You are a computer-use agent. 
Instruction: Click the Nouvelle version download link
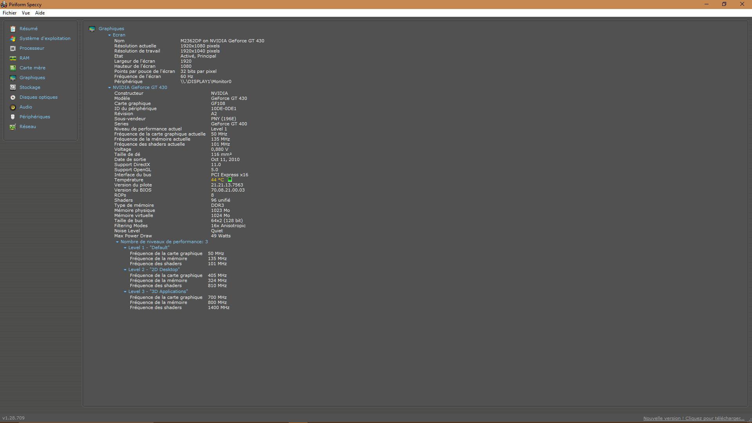coord(694,418)
